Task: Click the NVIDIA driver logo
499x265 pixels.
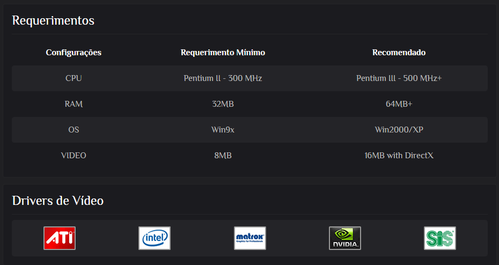Action: 345,238
